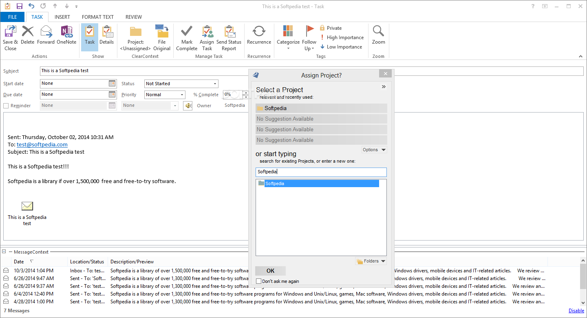Customize the quick access toolbar dropdown
Viewport: 587px width, 318px height.
[x=77, y=6]
